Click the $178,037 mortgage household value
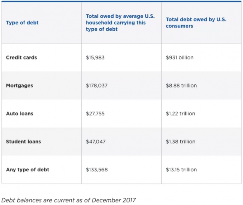 [97, 86]
